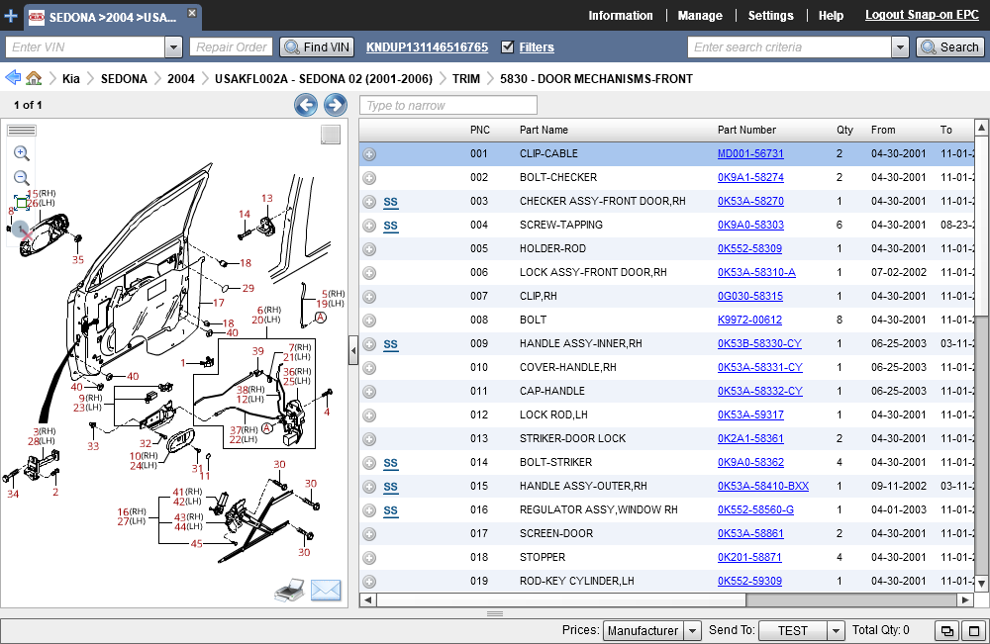Viewport: 990px width, 644px height.
Task: Print the parts diagram
Action: (x=290, y=591)
